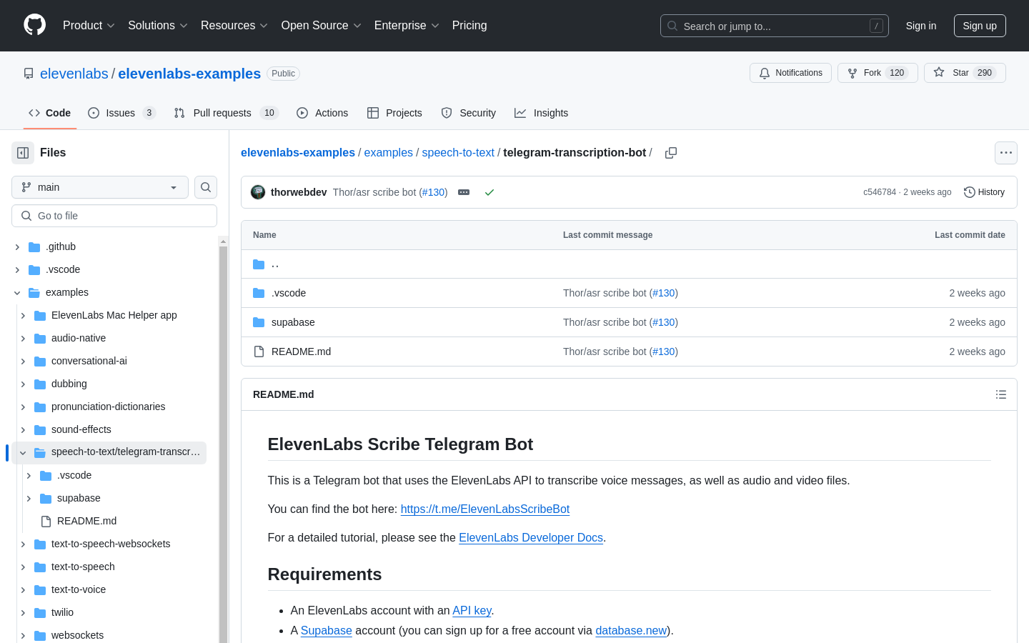Open thorwebdev avatar image
This screenshot has height=643, width=1029.
258,192
